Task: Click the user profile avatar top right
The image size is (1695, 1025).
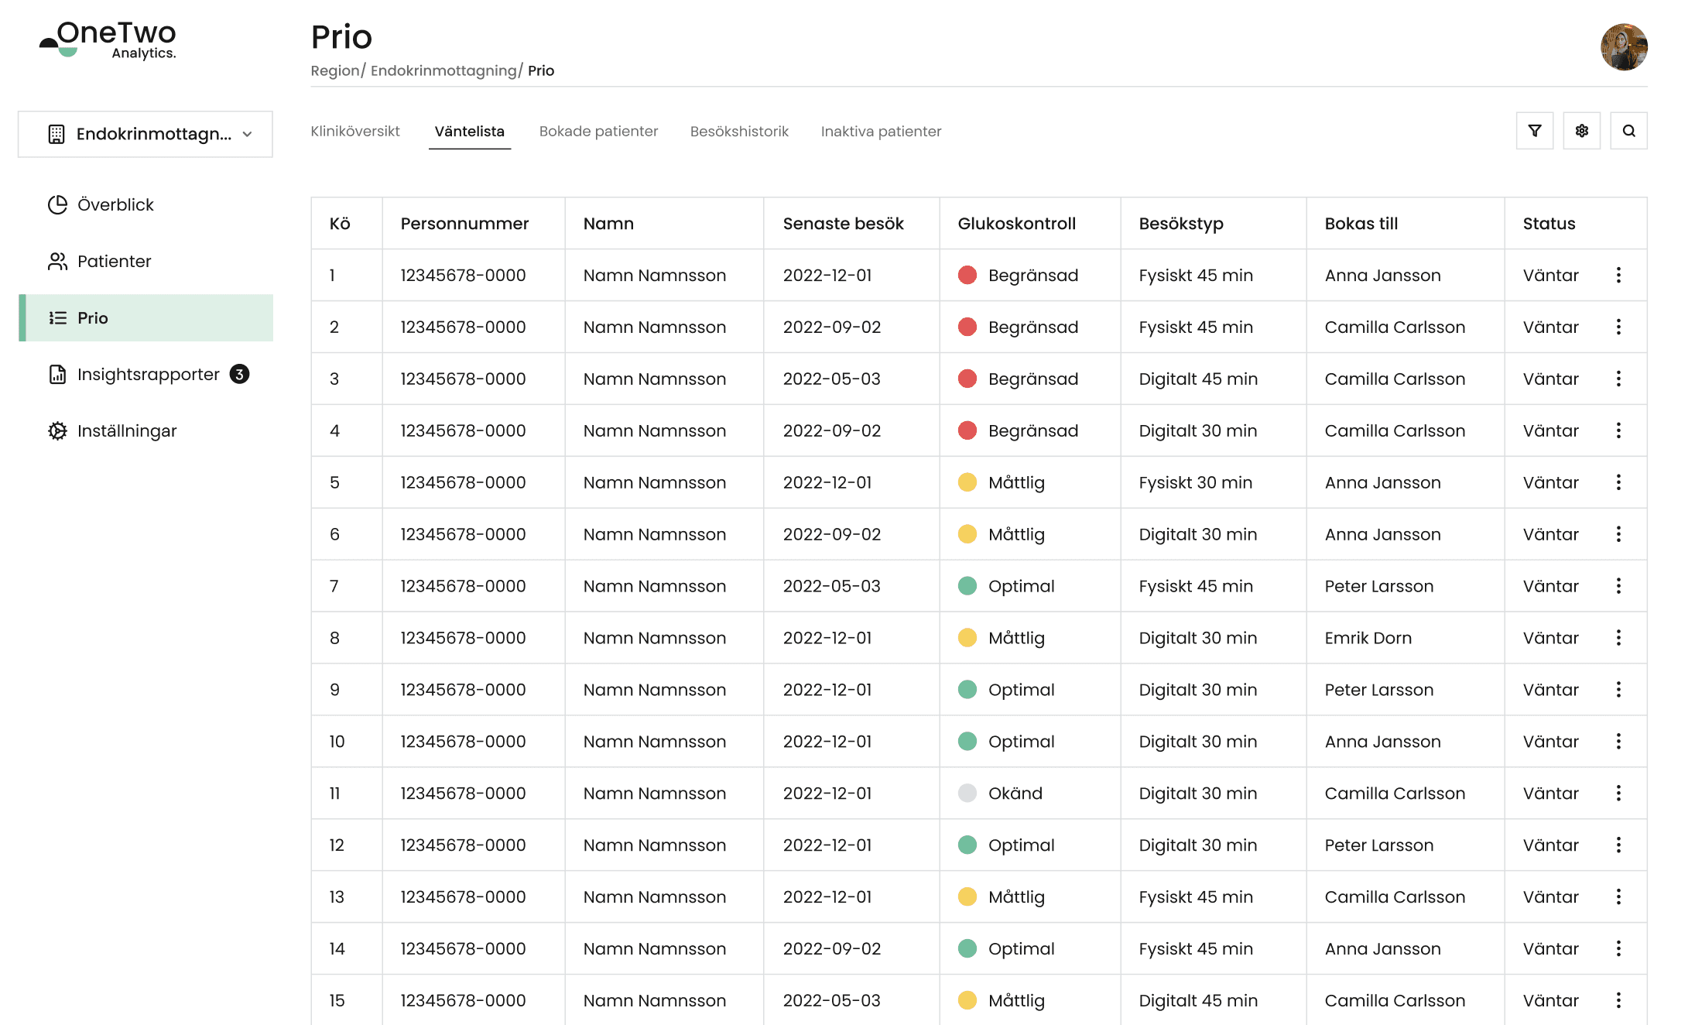Action: point(1624,46)
